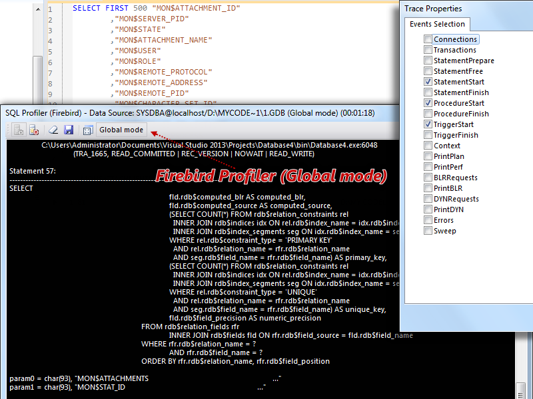The height and width of the screenshot is (399, 533).
Task: Enable the Connections event checkbox
Action: click(x=428, y=39)
